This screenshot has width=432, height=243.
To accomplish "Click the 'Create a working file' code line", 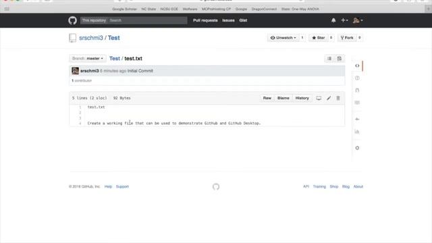I will point(174,123).
